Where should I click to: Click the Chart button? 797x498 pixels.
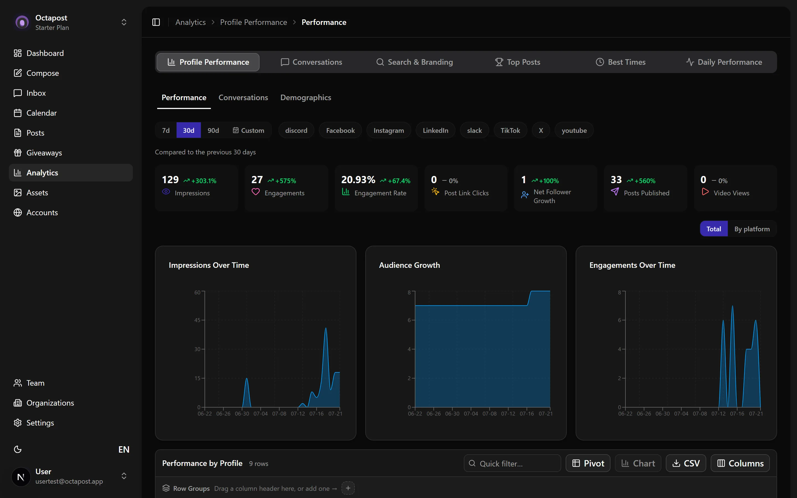point(638,463)
